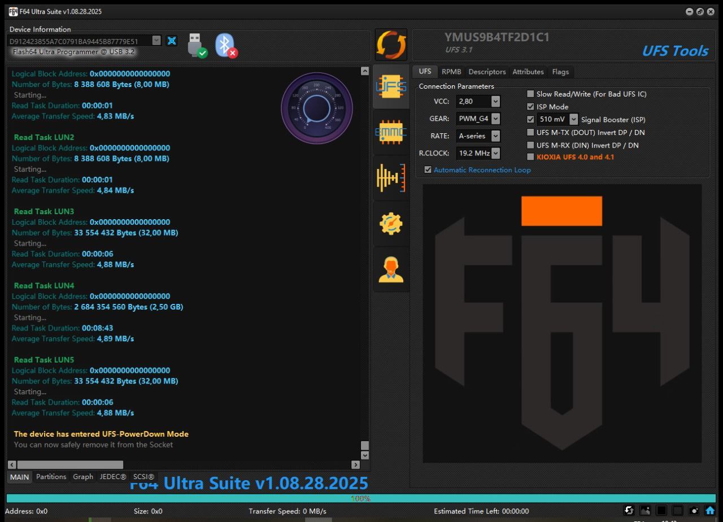Switch to the Partitions tab
The height and width of the screenshot is (522, 723).
point(51,477)
